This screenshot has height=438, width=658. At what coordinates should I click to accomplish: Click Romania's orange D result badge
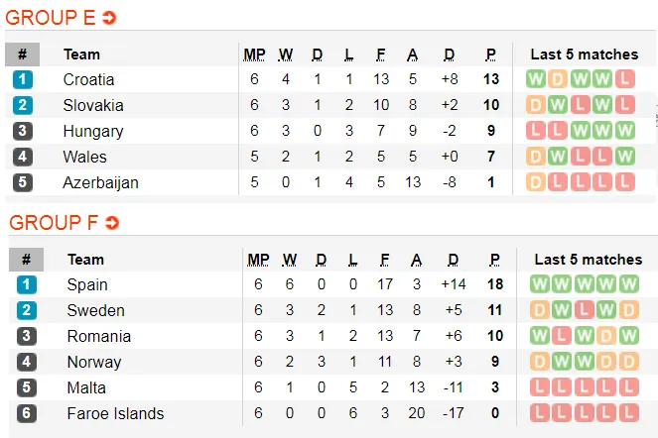(x=605, y=336)
